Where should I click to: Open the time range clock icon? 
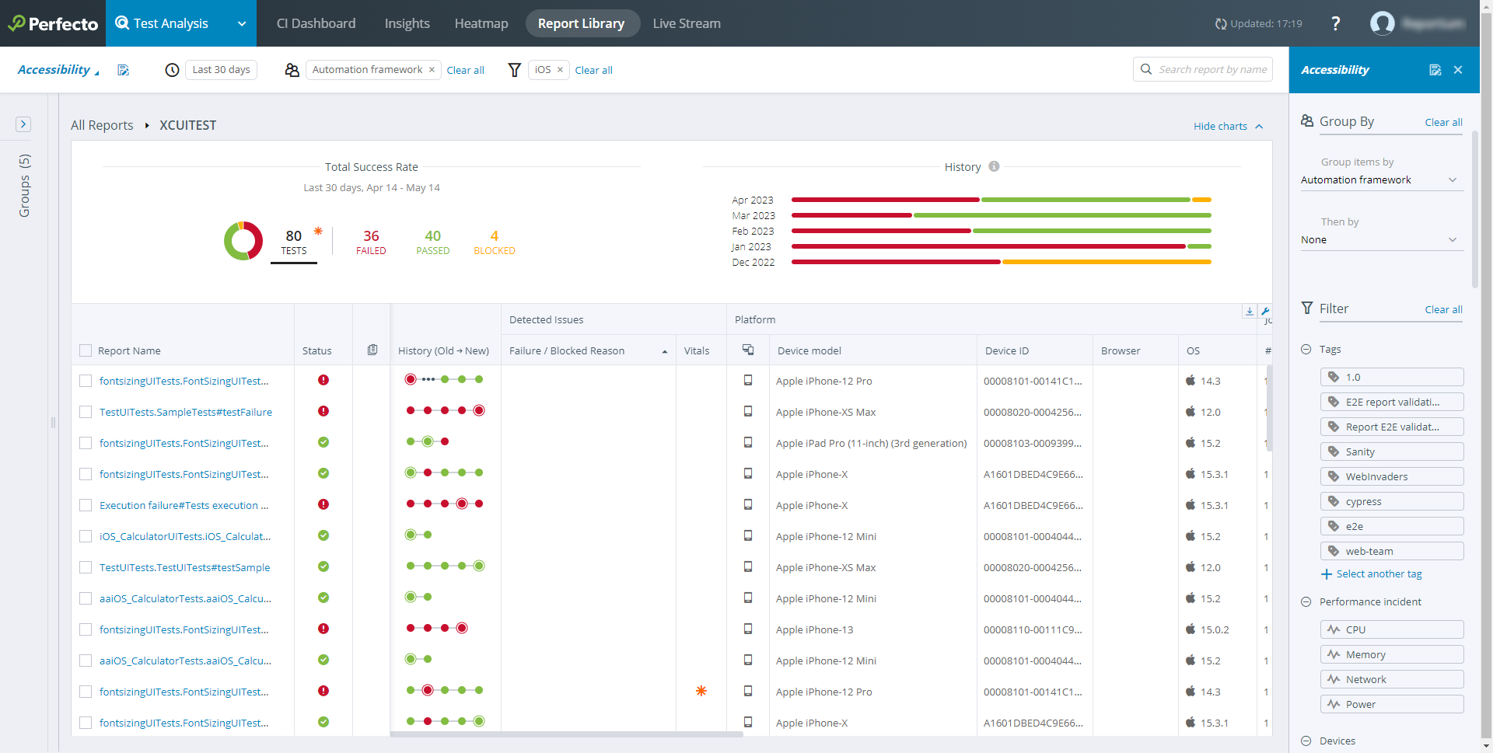172,70
